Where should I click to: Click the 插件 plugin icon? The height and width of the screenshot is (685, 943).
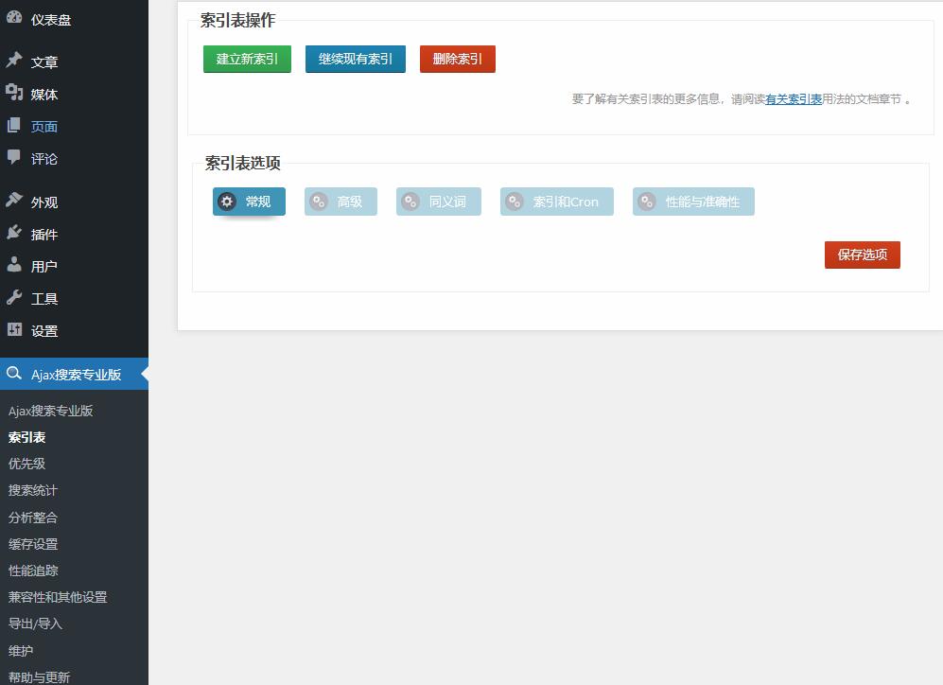[14, 233]
